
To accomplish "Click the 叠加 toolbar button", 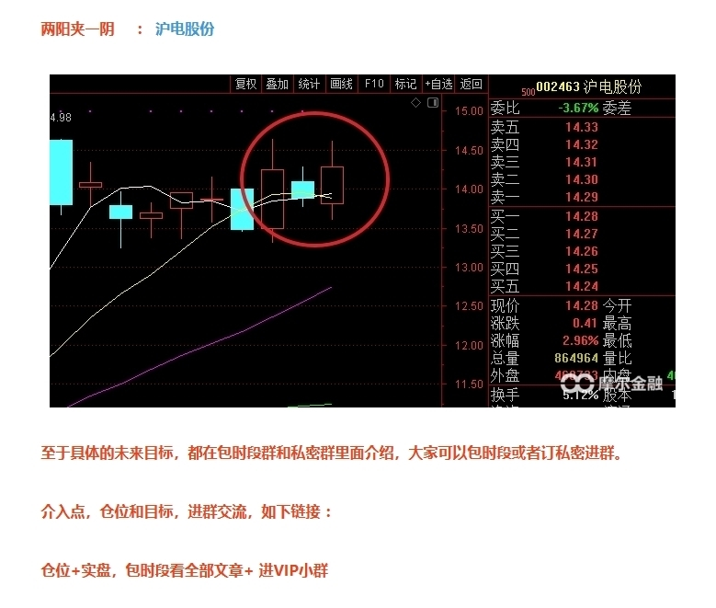I will pos(278,84).
